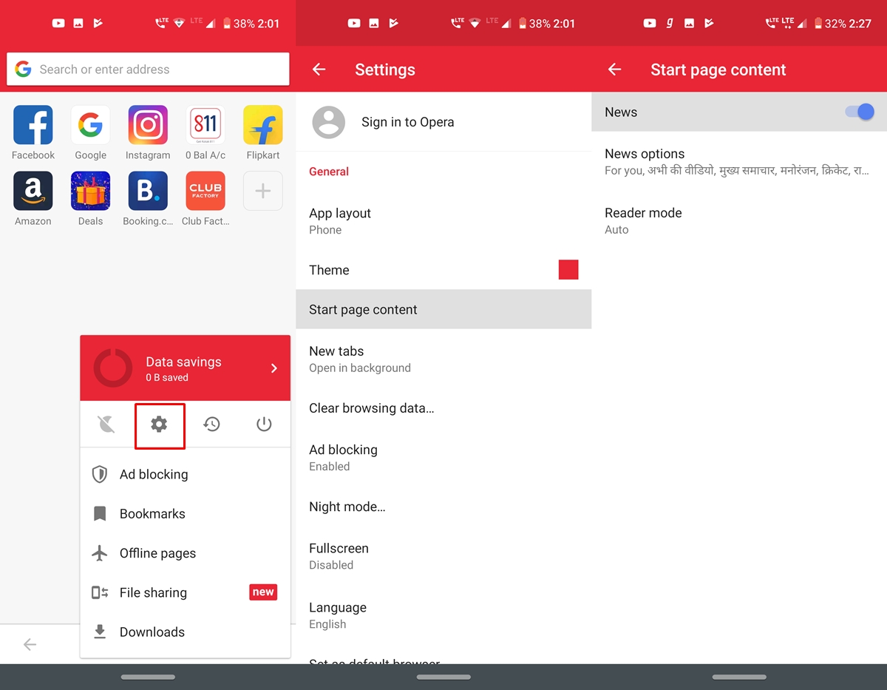The image size is (887, 690).
Task: Tap the browser back arrow on the bottom bar
Action: click(30, 645)
